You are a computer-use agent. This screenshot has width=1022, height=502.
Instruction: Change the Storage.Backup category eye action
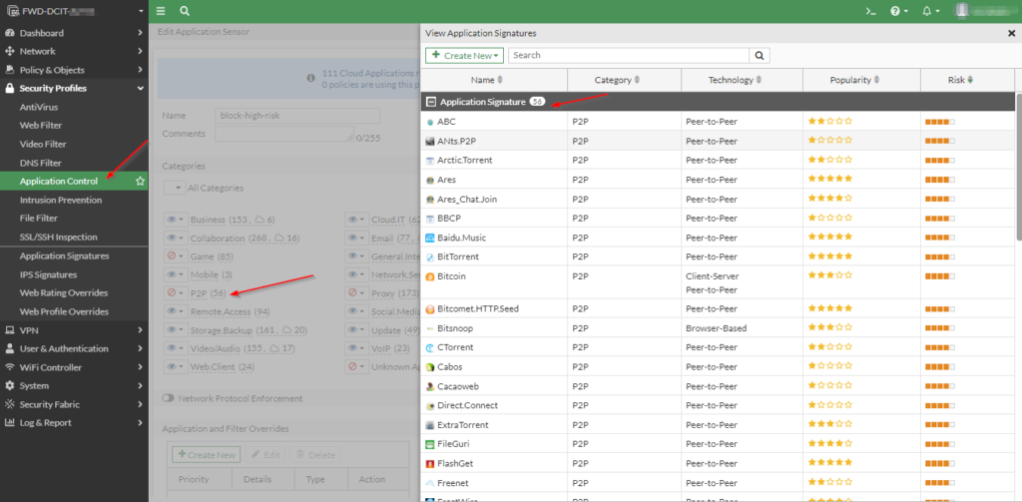(x=176, y=330)
